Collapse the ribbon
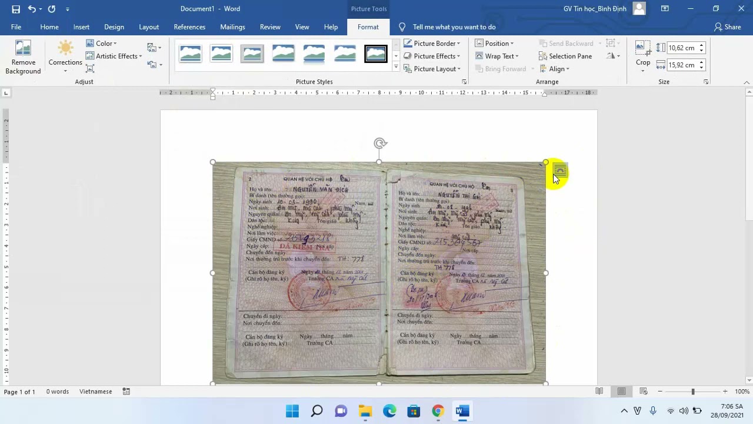 [747, 82]
